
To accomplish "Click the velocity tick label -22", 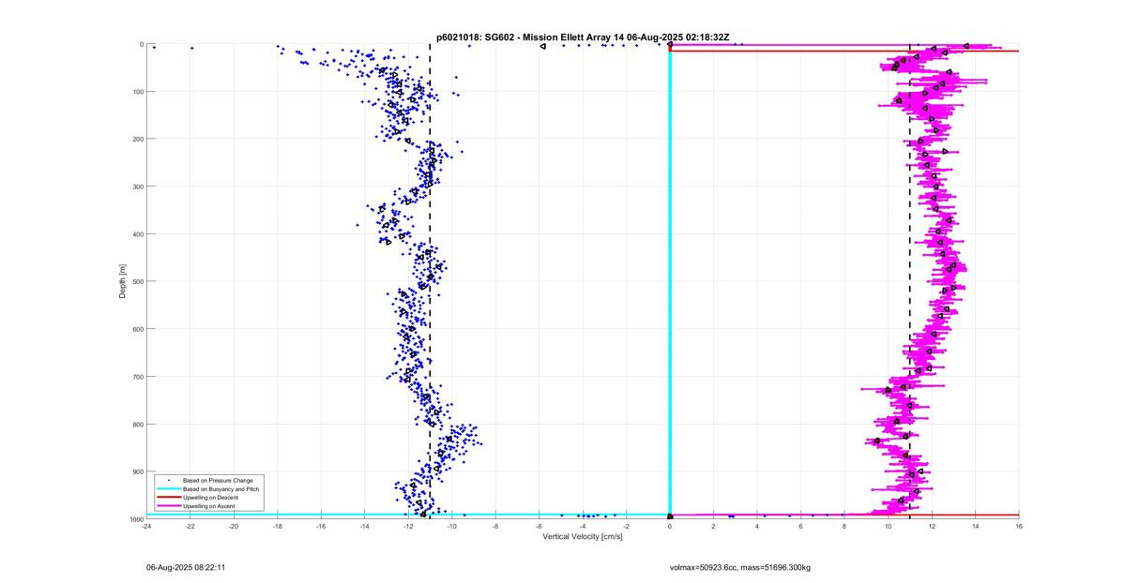I will click(x=190, y=526).
